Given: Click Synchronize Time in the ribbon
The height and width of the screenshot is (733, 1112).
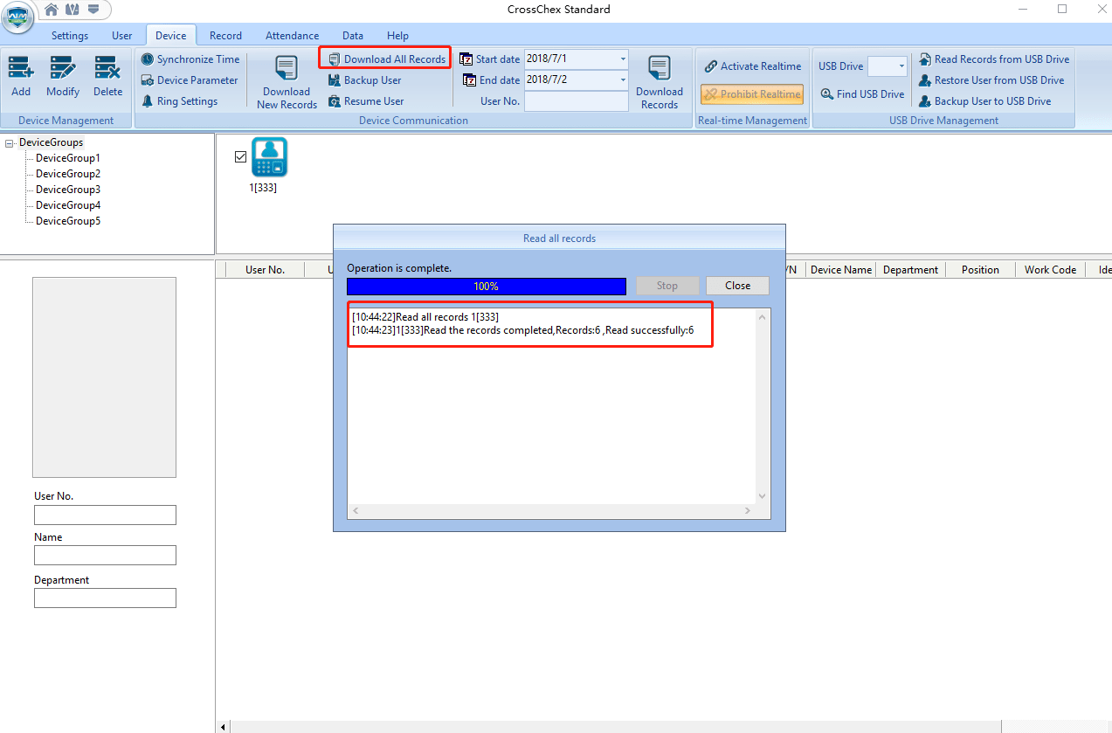Looking at the screenshot, I should (x=190, y=59).
